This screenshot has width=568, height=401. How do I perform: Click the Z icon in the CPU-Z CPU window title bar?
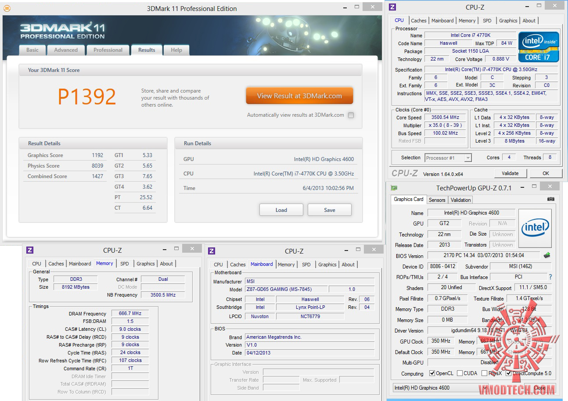pos(392,7)
